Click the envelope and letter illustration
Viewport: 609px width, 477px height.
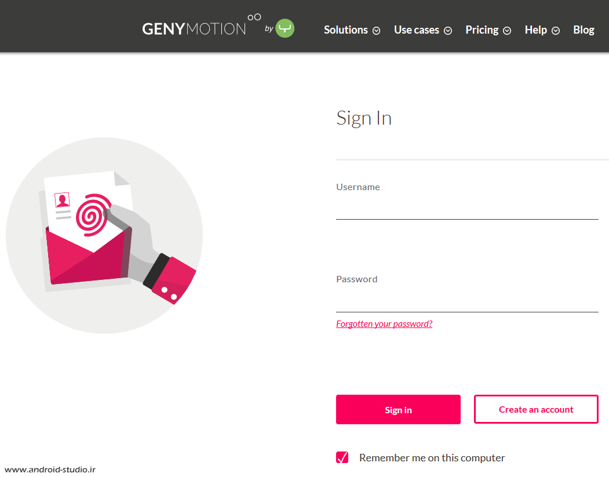click(104, 235)
